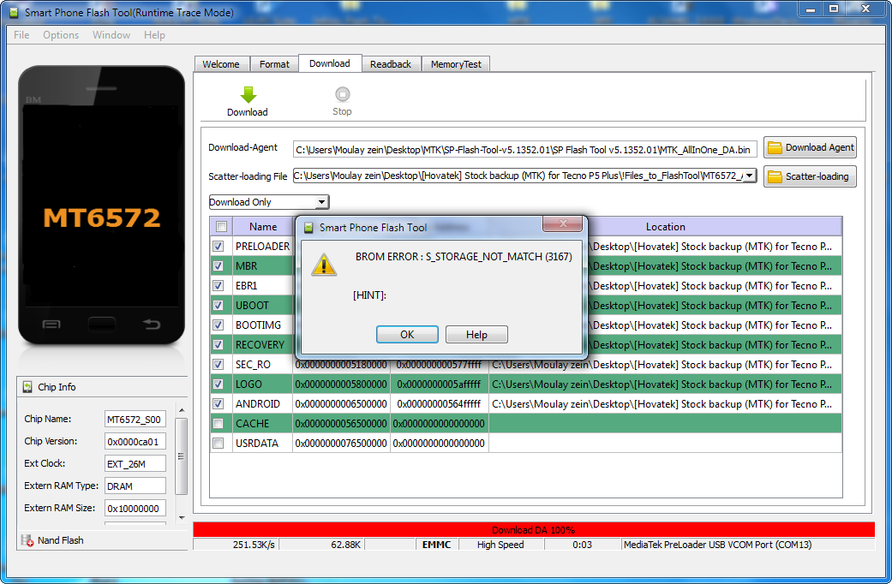Click the MediaTek PreLoader USB VCOM Port status
892x584 pixels.
coord(717,545)
